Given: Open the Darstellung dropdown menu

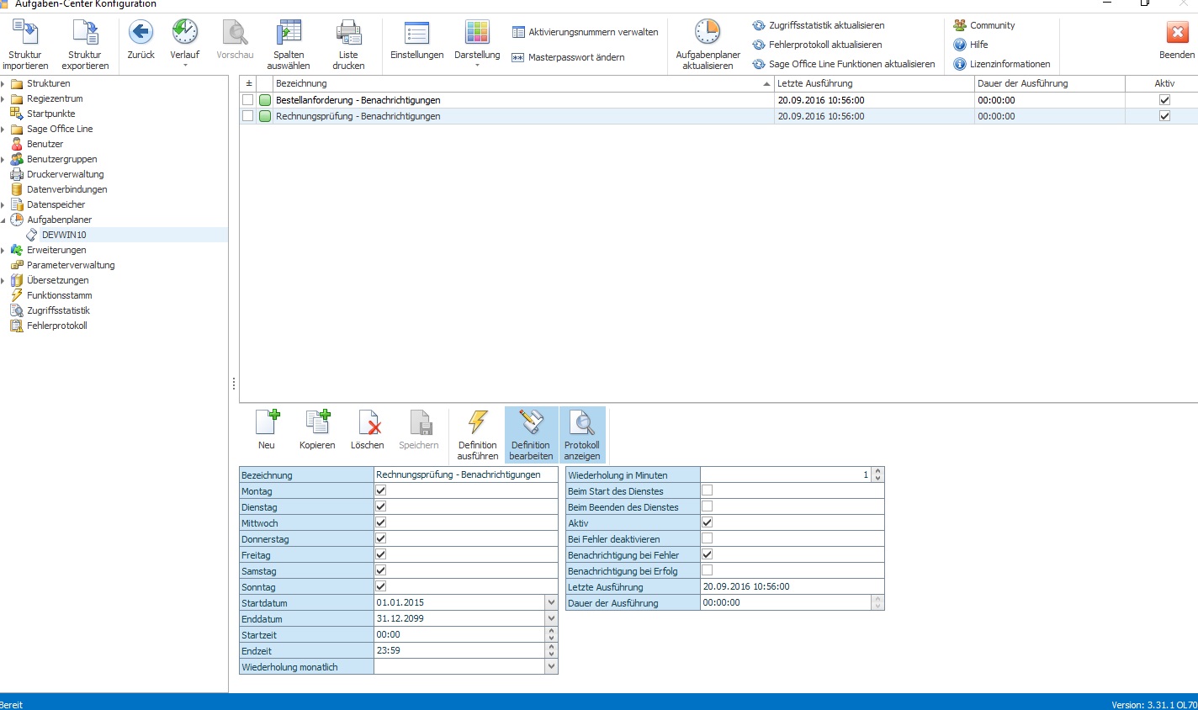Looking at the screenshot, I should pyautogui.click(x=477, y=66).
